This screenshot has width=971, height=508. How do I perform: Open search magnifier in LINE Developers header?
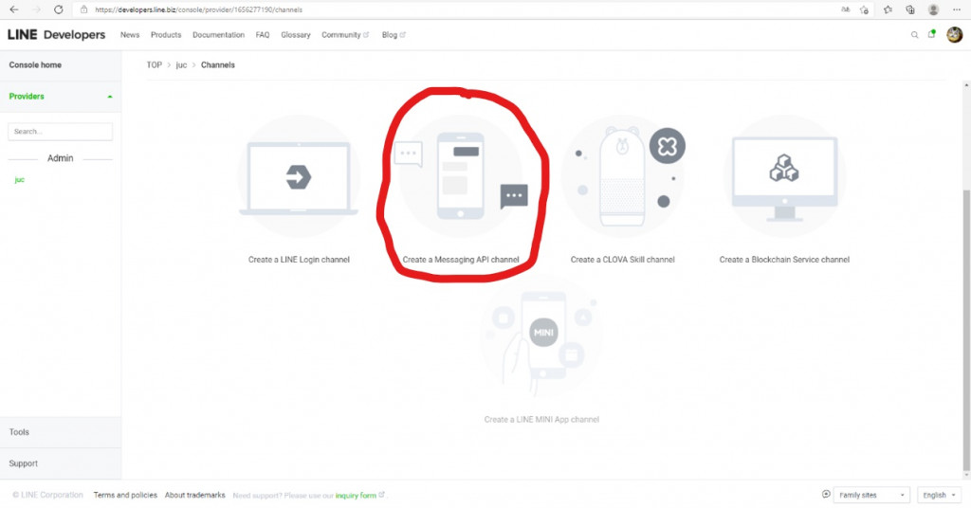914,35
